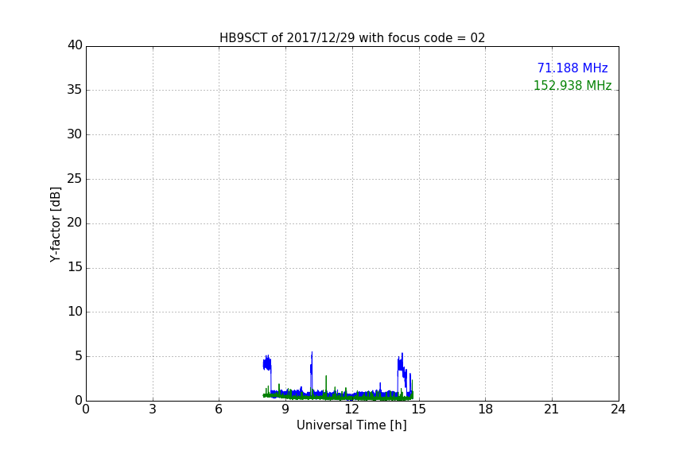Click the y-axis tick label 5

[x=79, y=356]
